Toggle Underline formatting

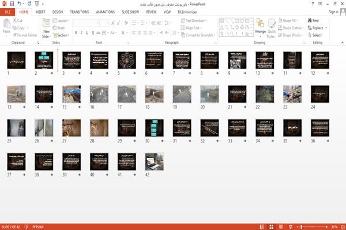point(87,33)
